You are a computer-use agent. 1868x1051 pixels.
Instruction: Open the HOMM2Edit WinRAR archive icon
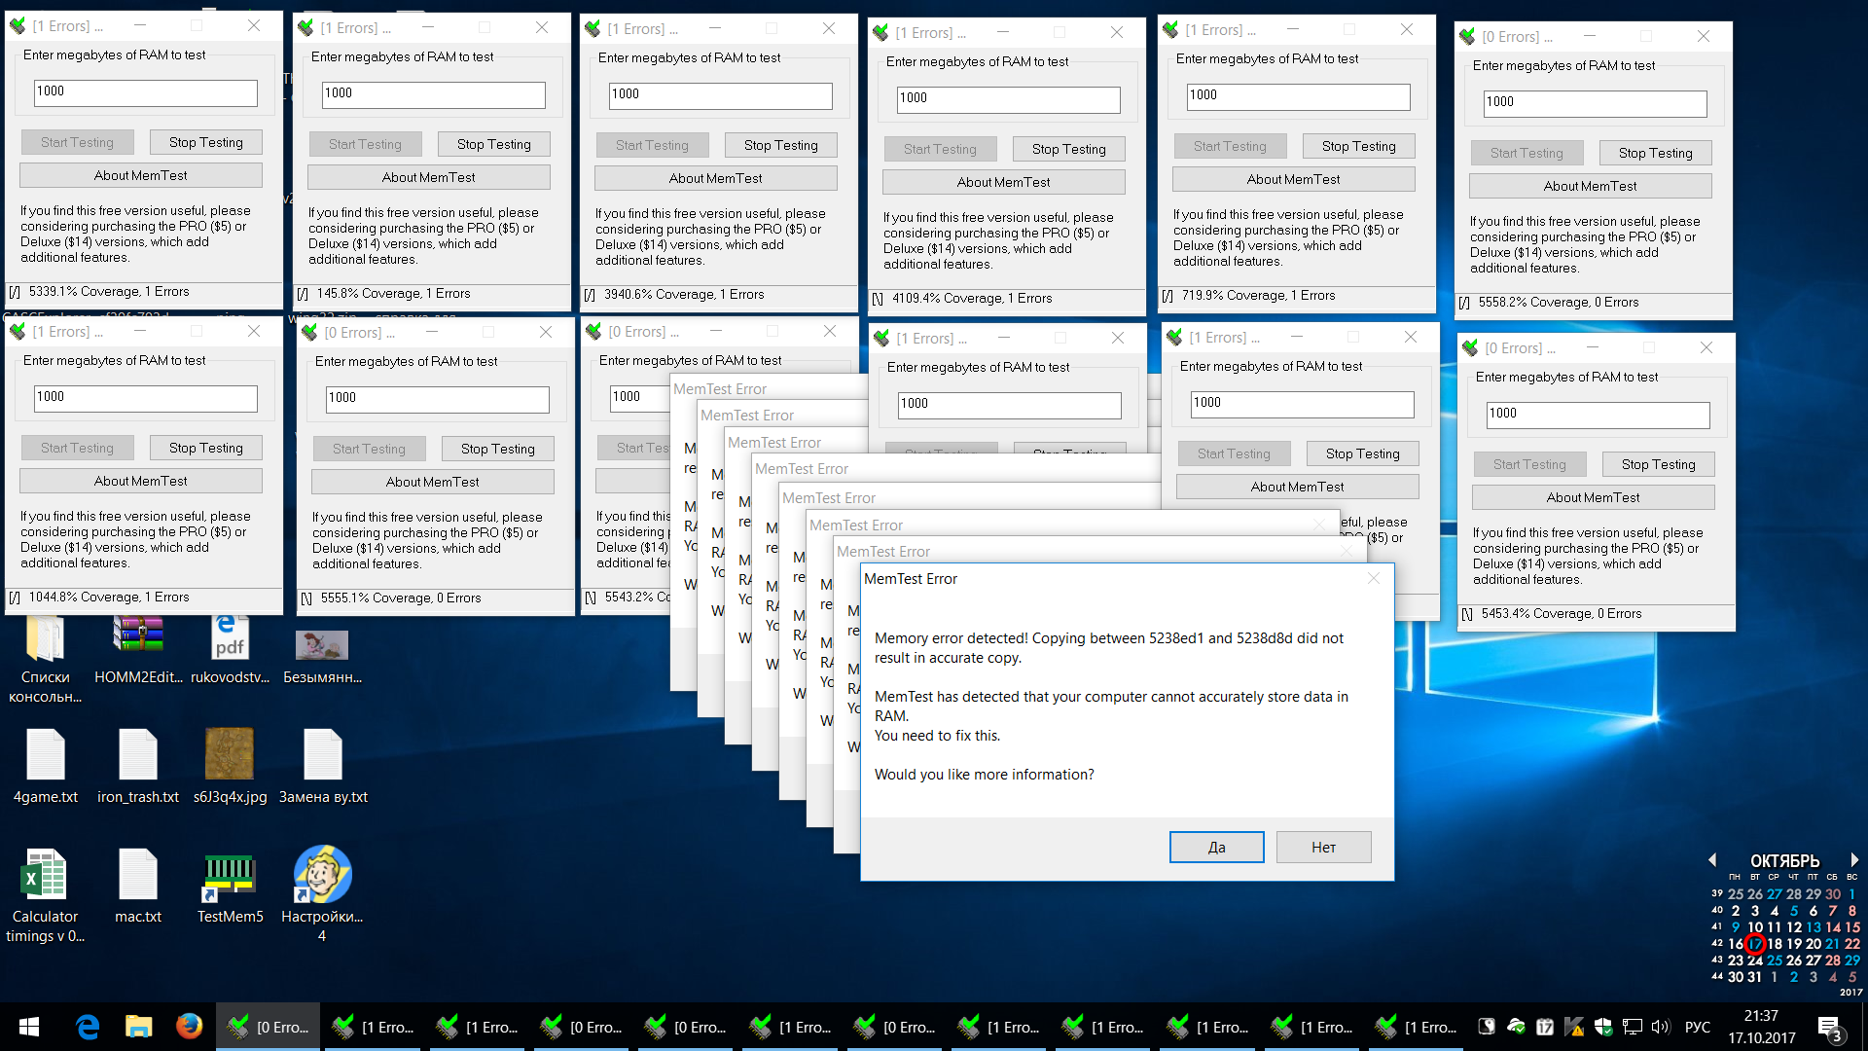138,637
